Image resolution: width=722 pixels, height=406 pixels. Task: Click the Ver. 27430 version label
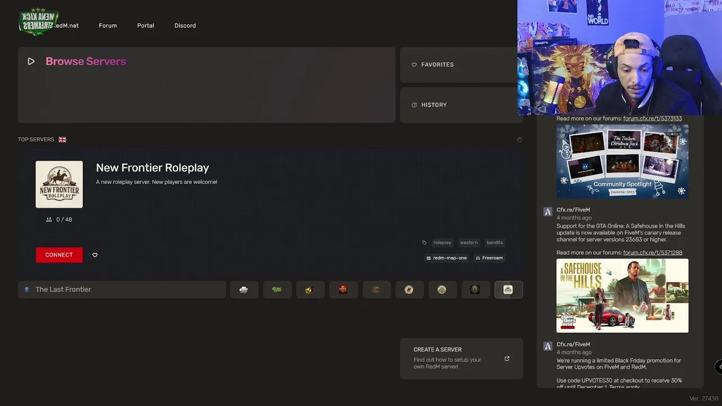(704, 399)
